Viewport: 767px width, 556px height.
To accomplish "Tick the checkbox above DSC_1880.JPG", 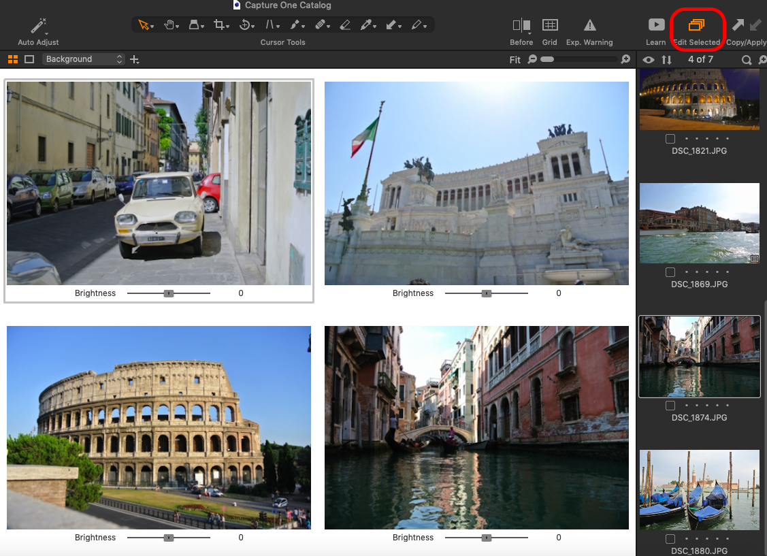I will (x=670, y=539).
